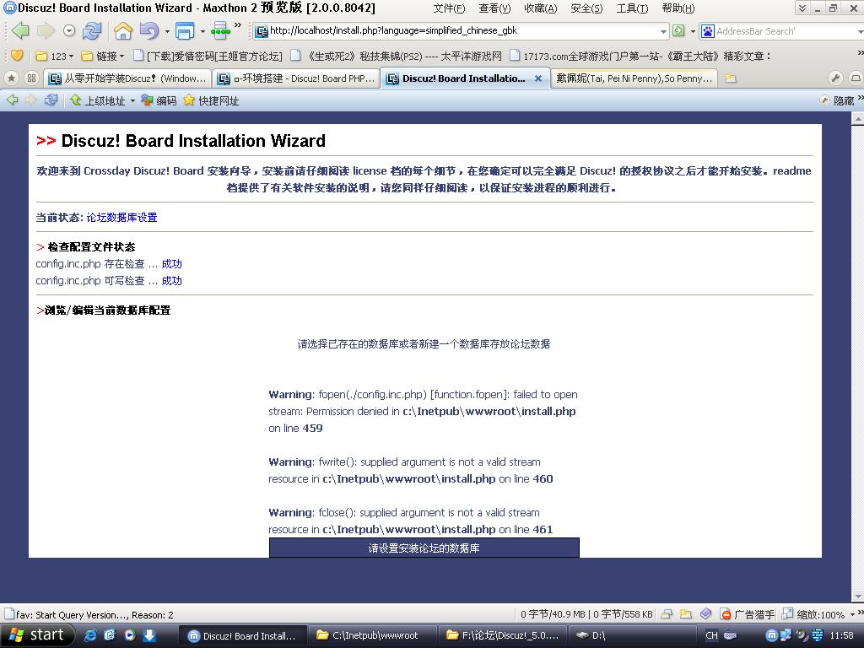Click the Internet Explorer quick launch icon

click(90, 636)
